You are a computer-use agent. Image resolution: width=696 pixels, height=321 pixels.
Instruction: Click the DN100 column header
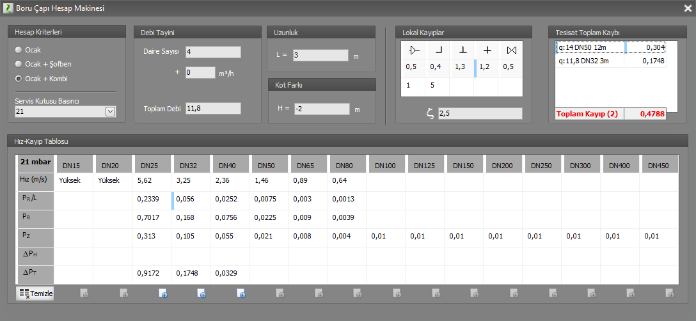coord(385,165)
